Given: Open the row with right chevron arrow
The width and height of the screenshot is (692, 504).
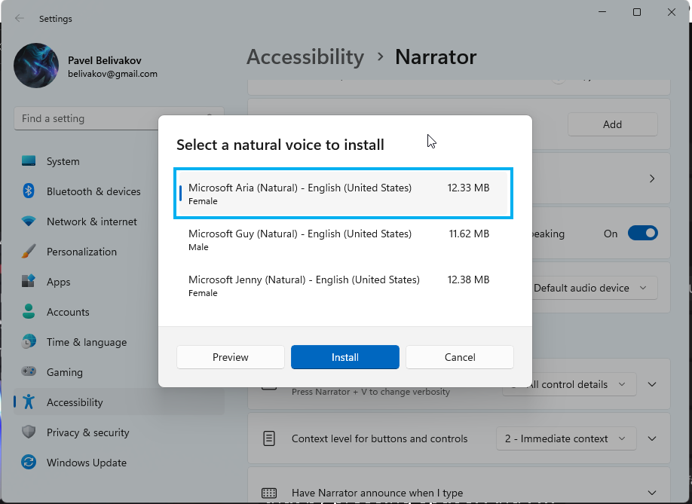Looking at the screenshot, I should (652, 179).
